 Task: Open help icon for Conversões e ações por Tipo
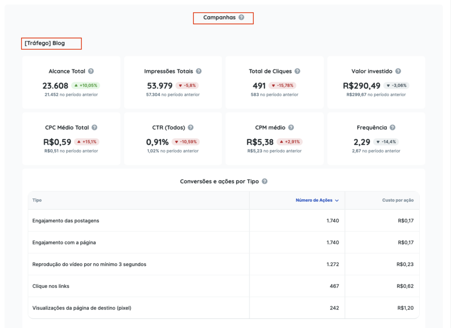[264, 181]
